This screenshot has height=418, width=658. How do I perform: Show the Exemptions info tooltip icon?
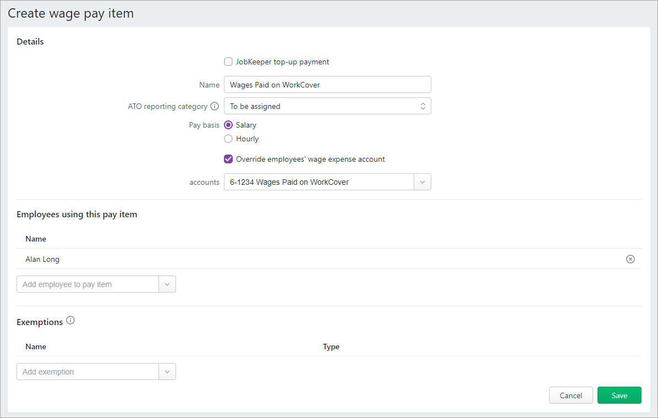(x=70, y=321)
